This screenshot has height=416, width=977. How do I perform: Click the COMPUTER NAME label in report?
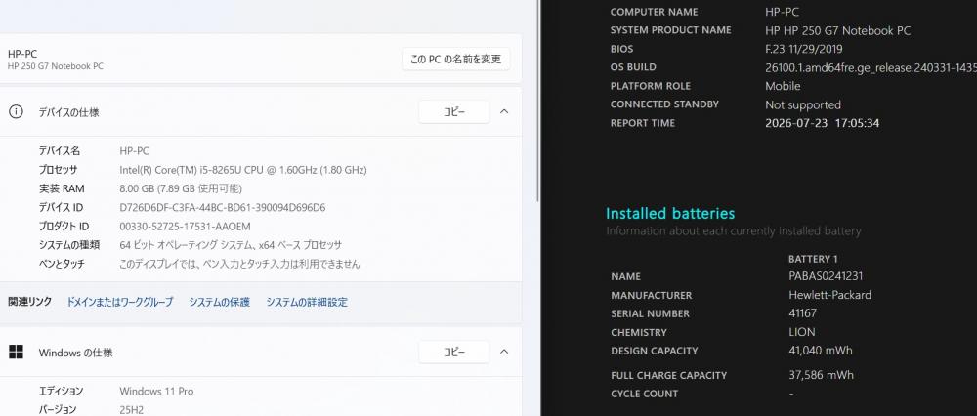coord(655,12)
